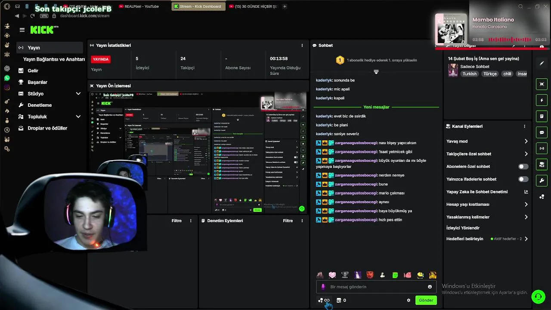Click the Turkish stream tag
This screenshot has height=310, width=551.
(x=470, y=74)
